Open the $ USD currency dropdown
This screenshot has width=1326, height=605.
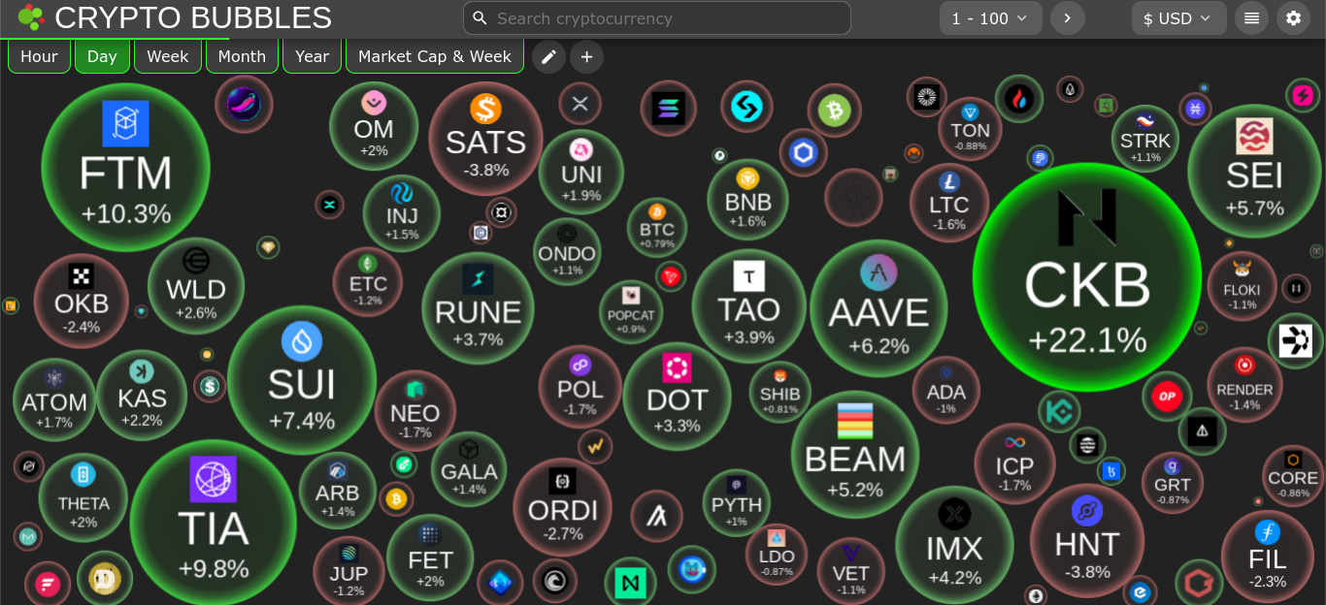click(x=1178, y=18)
